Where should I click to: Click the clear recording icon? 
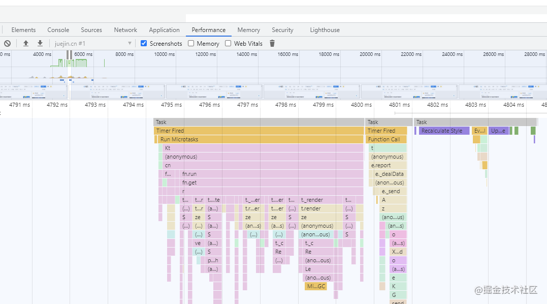coord(7,44)
